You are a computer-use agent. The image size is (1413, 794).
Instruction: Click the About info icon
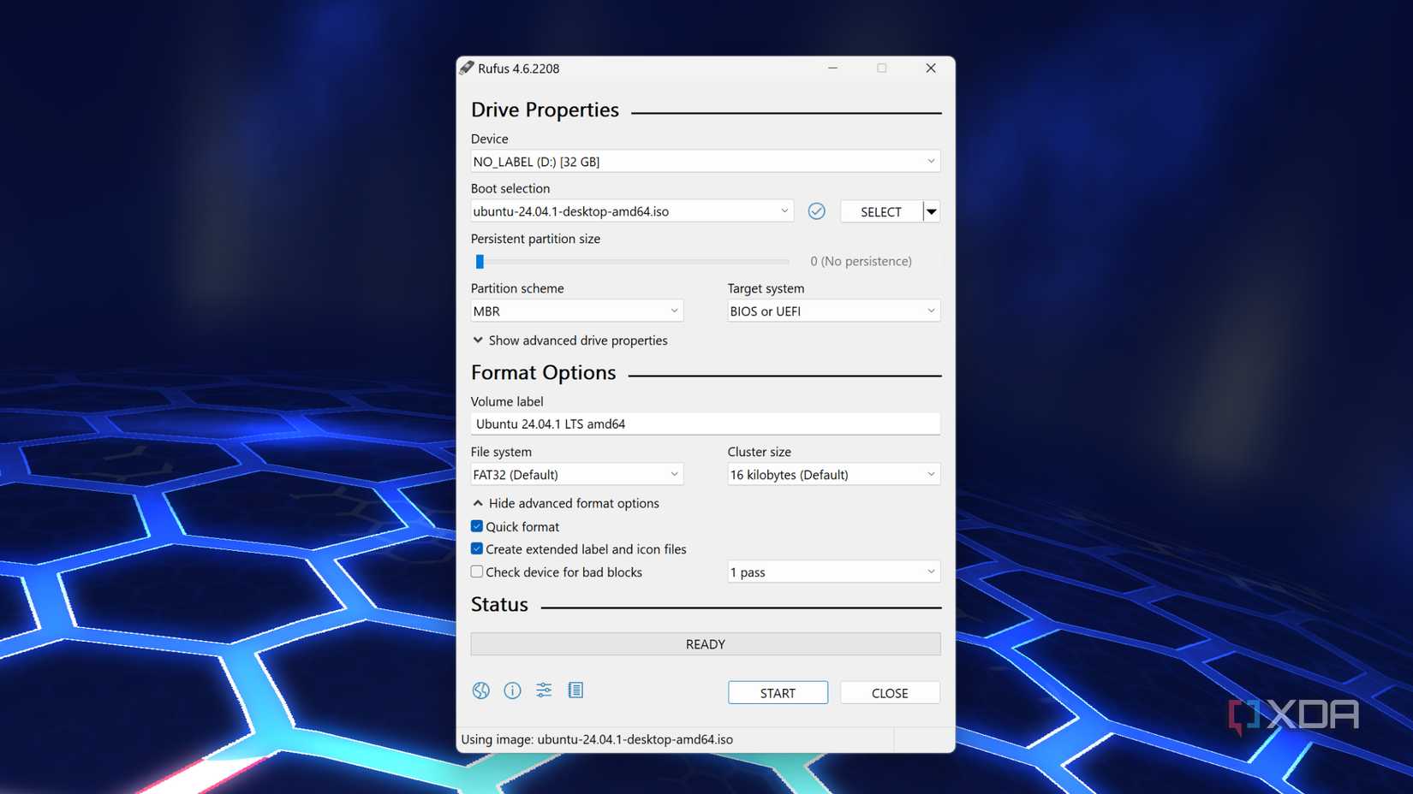512,690
